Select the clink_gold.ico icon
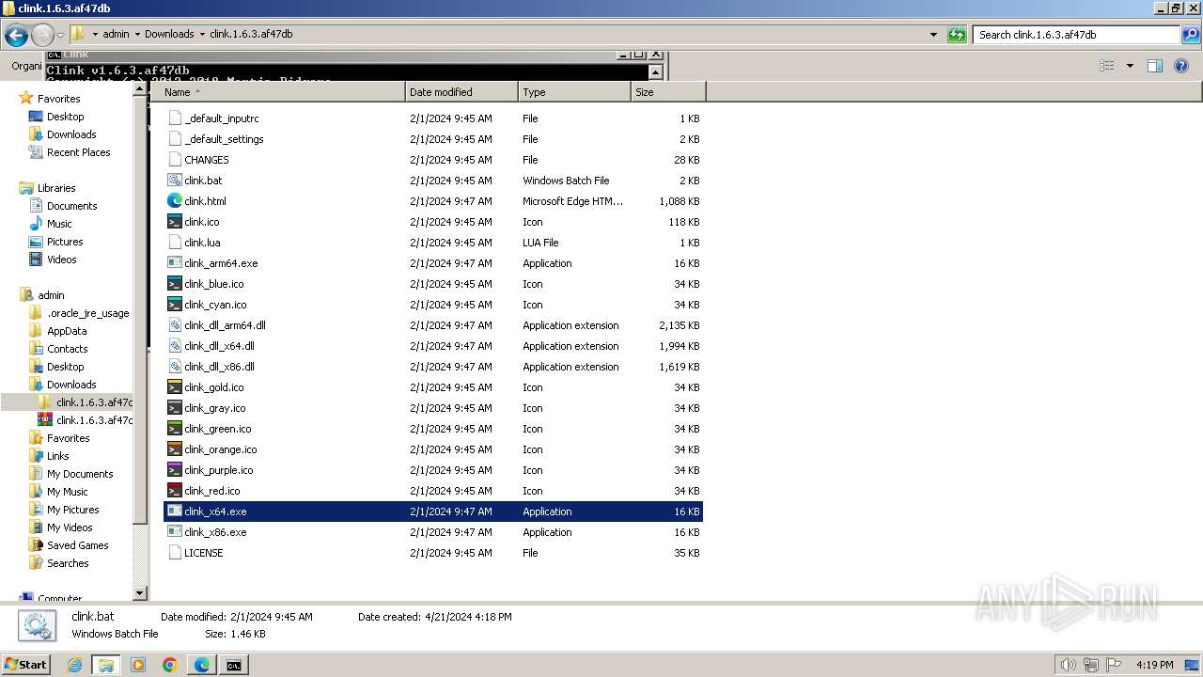The height and width of the screenshot is (677, 1203). (174, 387)
